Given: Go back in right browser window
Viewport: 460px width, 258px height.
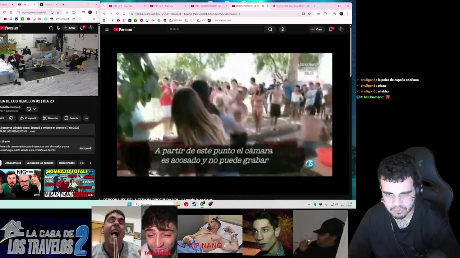Looking at the screenshot, I should pos(104,14).
